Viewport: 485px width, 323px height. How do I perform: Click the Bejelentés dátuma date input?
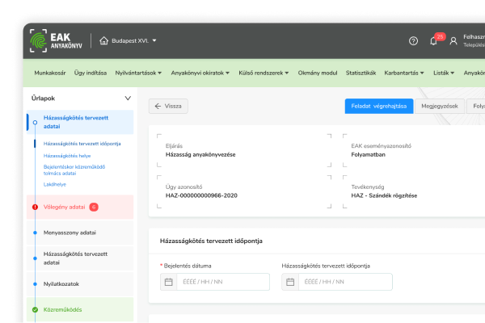[215, 282]
